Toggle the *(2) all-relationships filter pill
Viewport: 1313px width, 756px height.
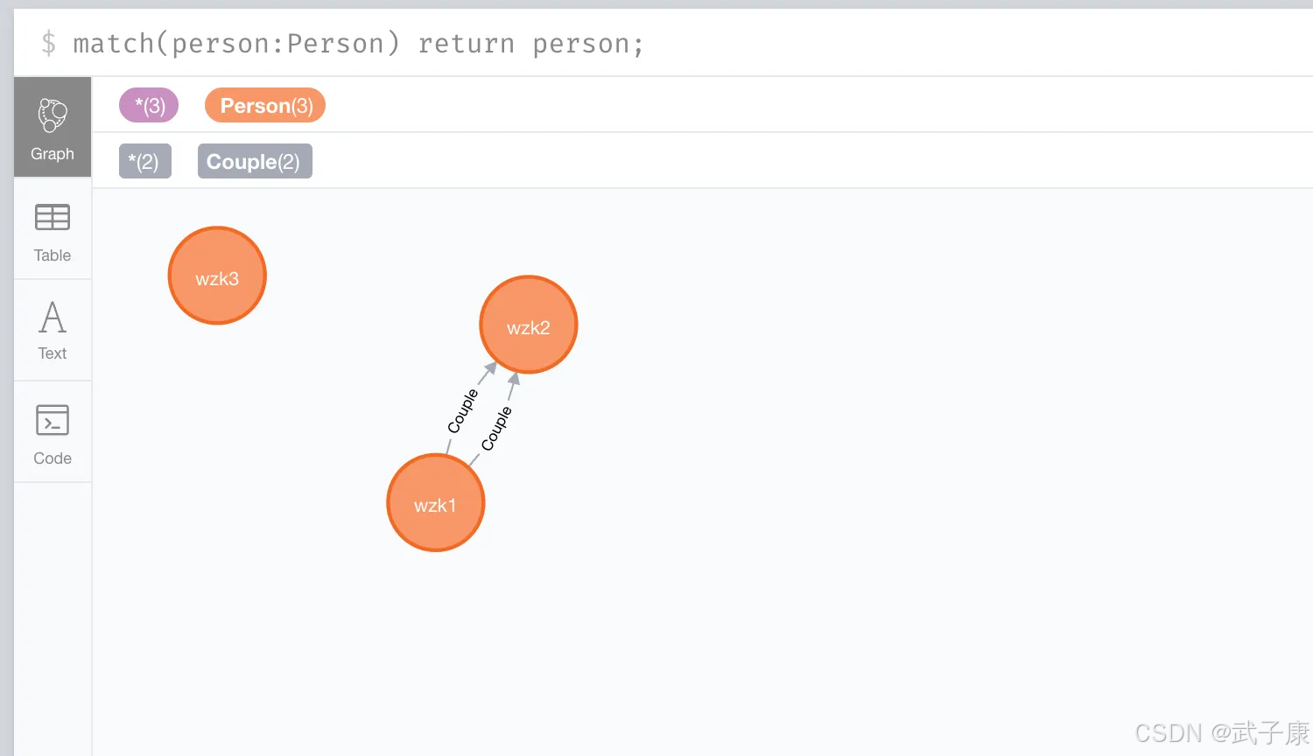tap(145, 161)
